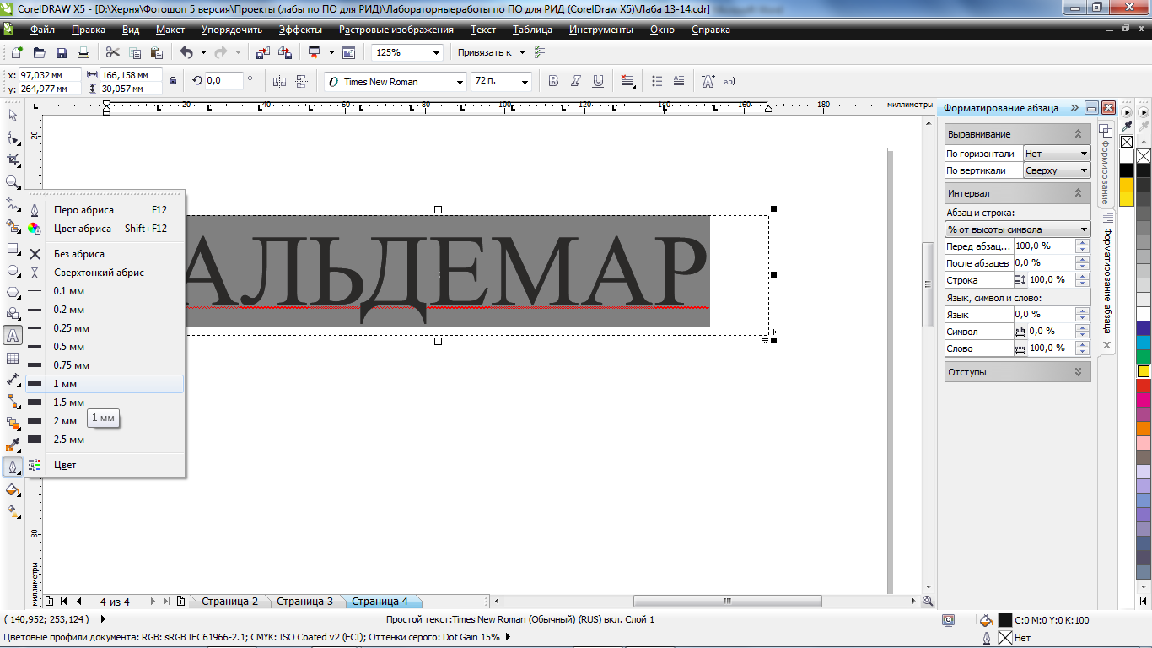Open the Times New Roman font dropdown

tap(460, 82)
